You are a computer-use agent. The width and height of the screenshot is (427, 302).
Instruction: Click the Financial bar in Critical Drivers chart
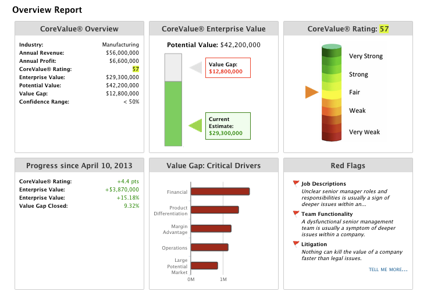click(220, 191)
